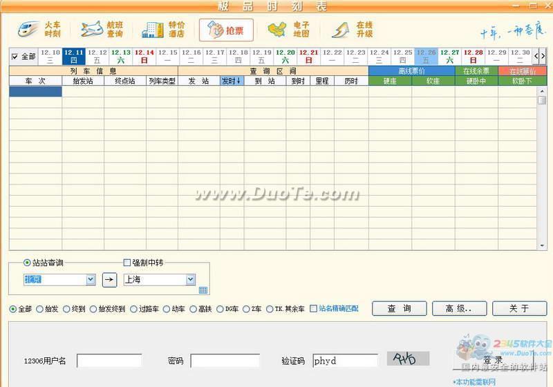Click the 终点站 column header
The image size is (553, 387).
coord(125,81)
